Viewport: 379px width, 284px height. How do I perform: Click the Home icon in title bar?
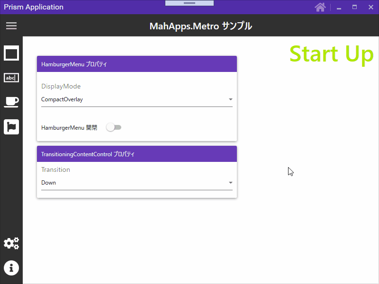tap(320, 7)
